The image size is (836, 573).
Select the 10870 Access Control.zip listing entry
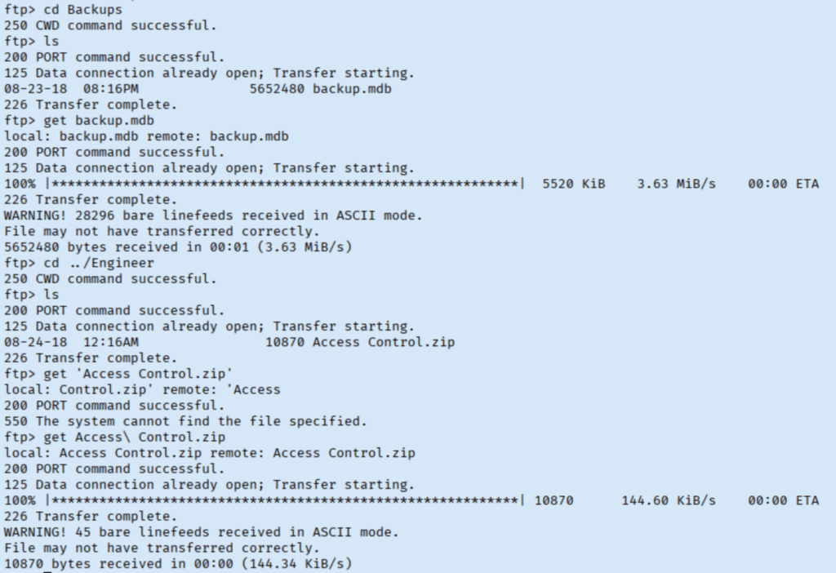360,342
